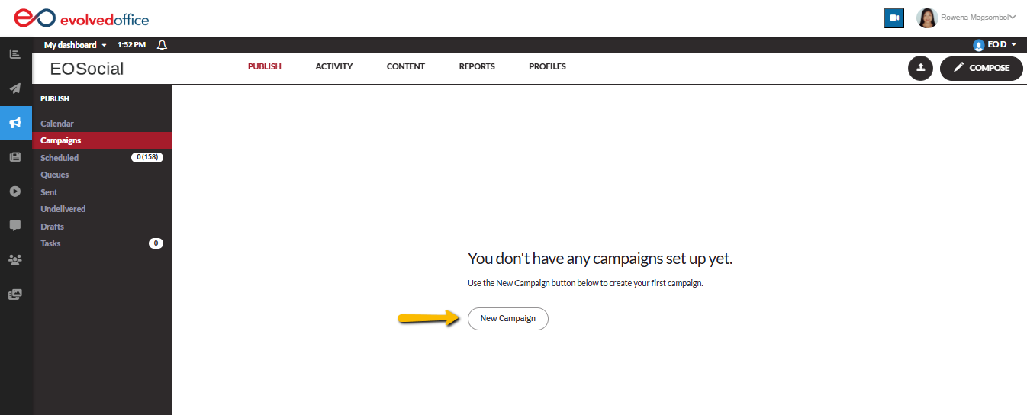Screen dimensions: 1027x415
Task: Go to the Reports tab
Action: 477,66
